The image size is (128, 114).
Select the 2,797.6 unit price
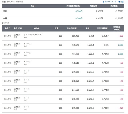pos(90,72)
